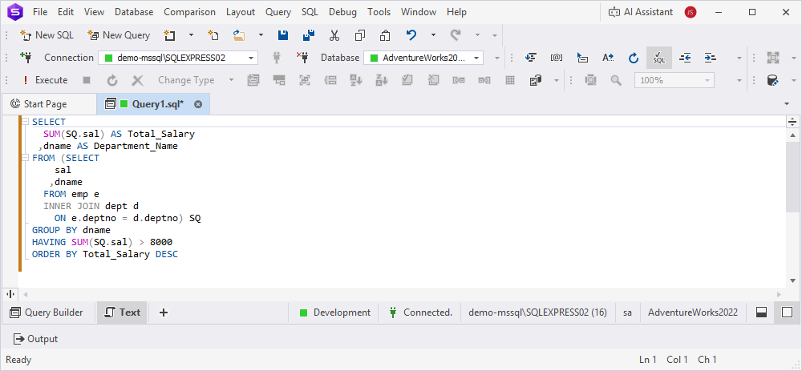Open the Database menu
Screen dimensions: 802x371
click(x=133, y=12)
